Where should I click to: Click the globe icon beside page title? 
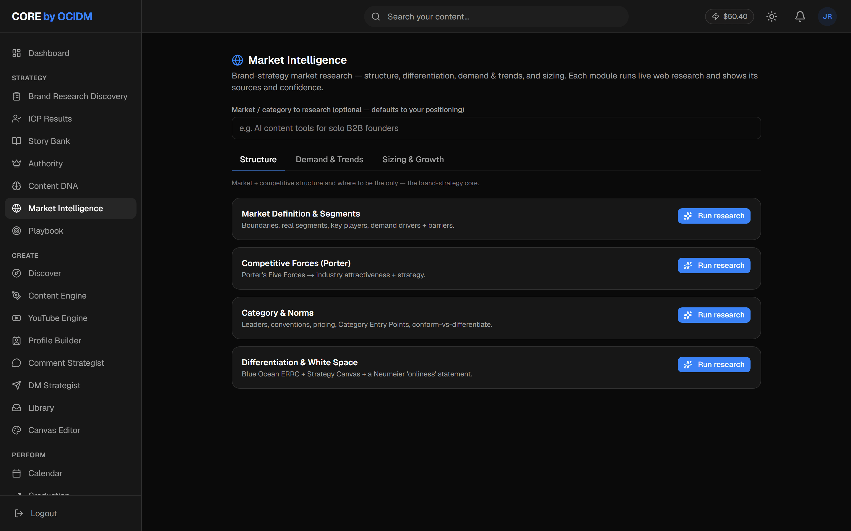point(237,60)
